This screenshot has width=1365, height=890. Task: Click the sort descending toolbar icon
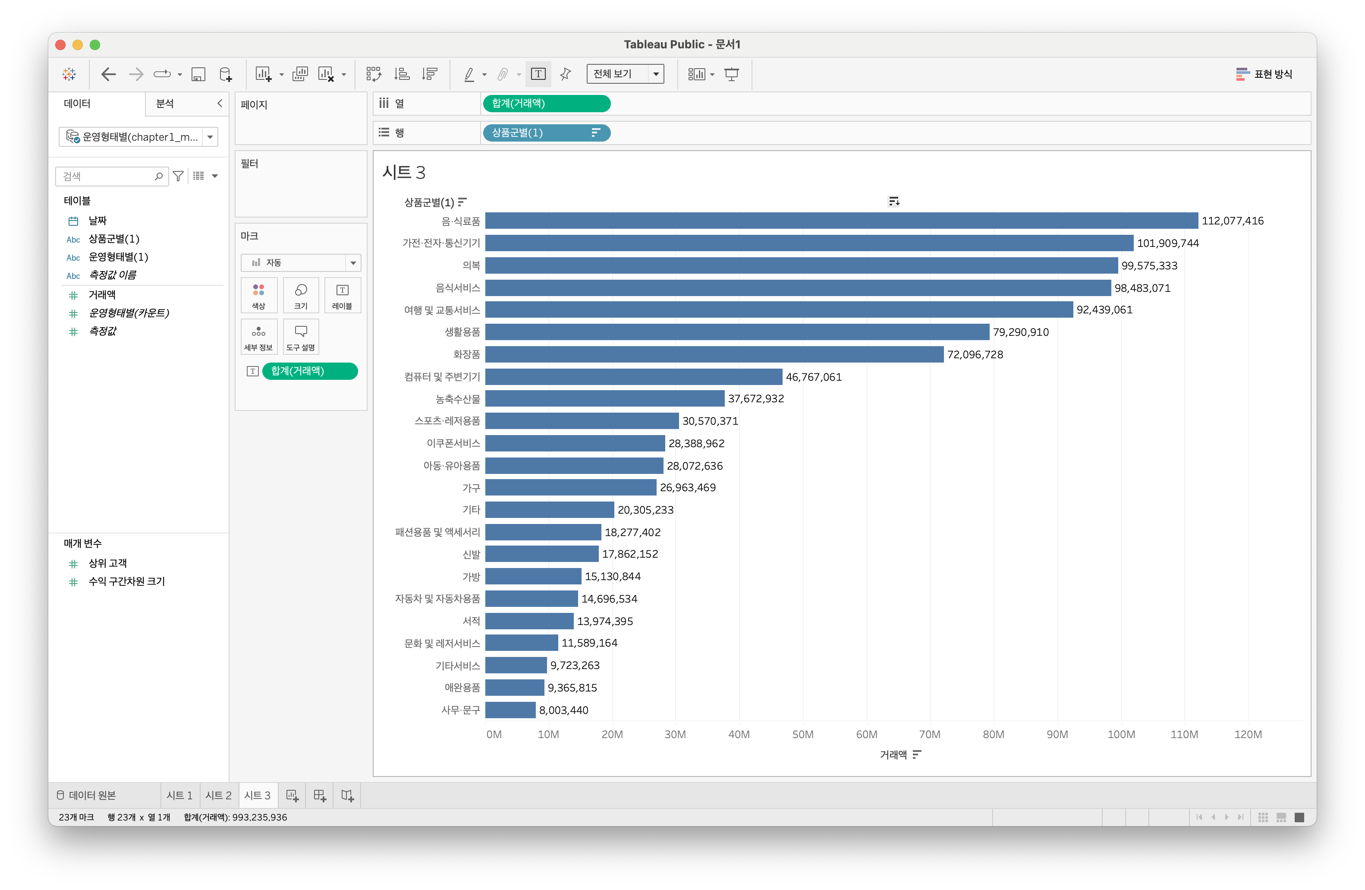430,74
